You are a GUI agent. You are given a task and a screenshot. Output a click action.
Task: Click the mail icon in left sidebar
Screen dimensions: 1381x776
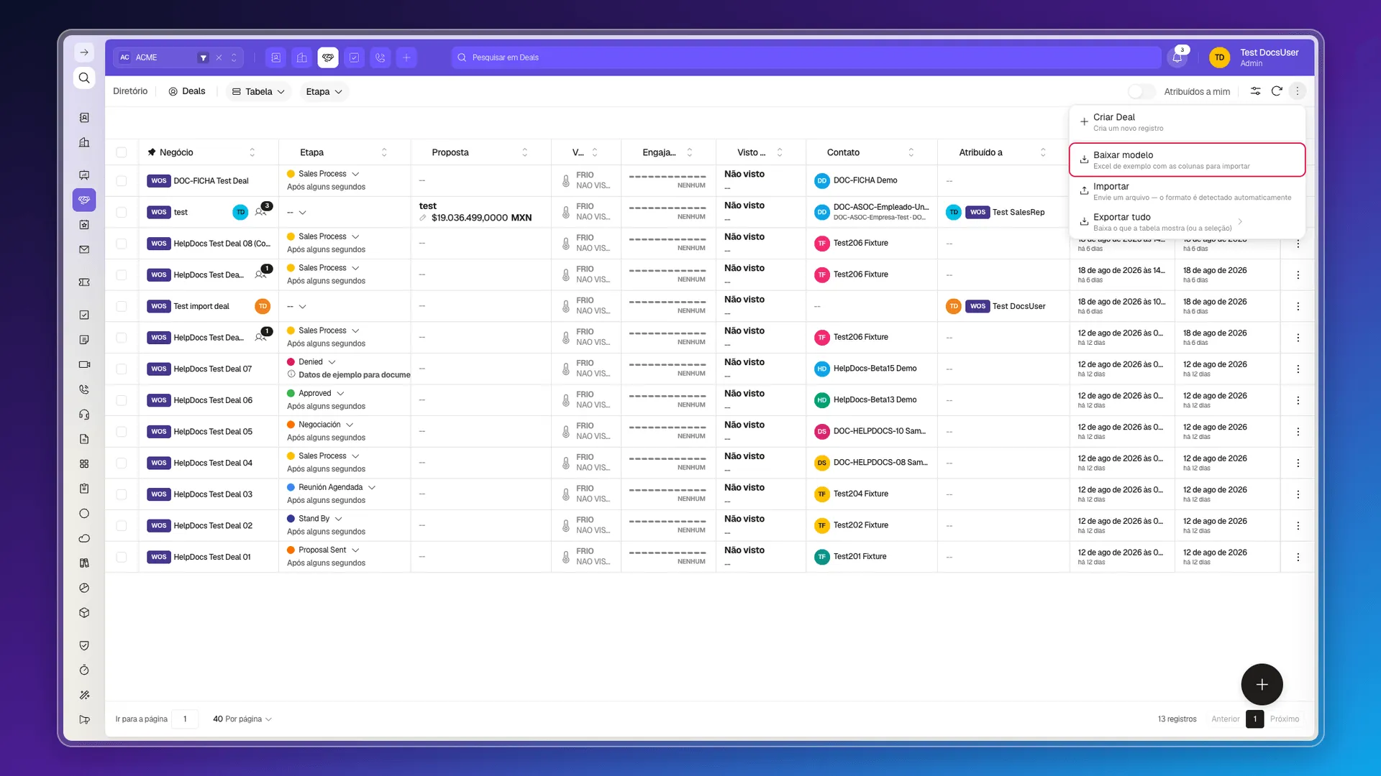pos(84,249)
